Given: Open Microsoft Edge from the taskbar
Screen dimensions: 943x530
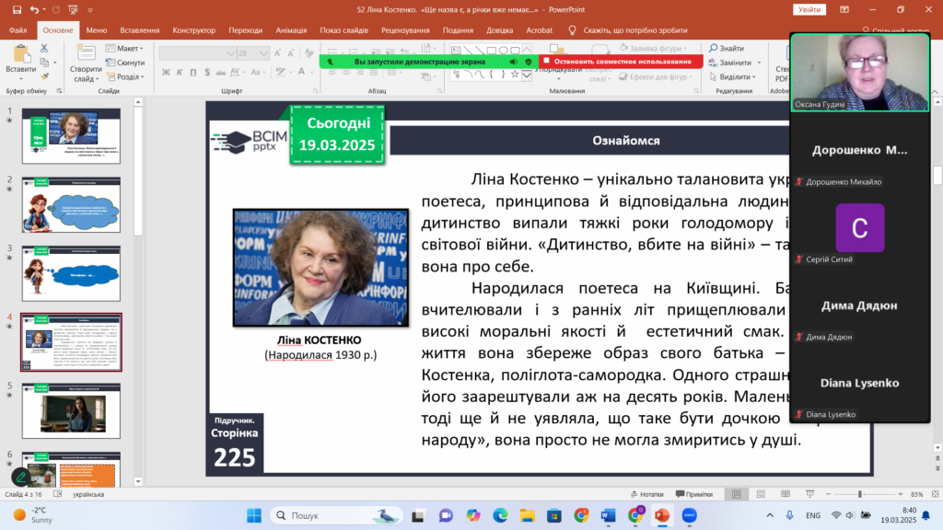Looking at the screenshot, I should pos(500,515).
